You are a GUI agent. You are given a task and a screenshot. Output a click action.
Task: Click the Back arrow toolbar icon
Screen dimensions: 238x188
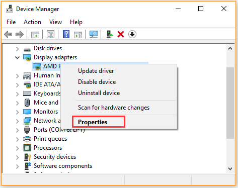tap(8, 35)
